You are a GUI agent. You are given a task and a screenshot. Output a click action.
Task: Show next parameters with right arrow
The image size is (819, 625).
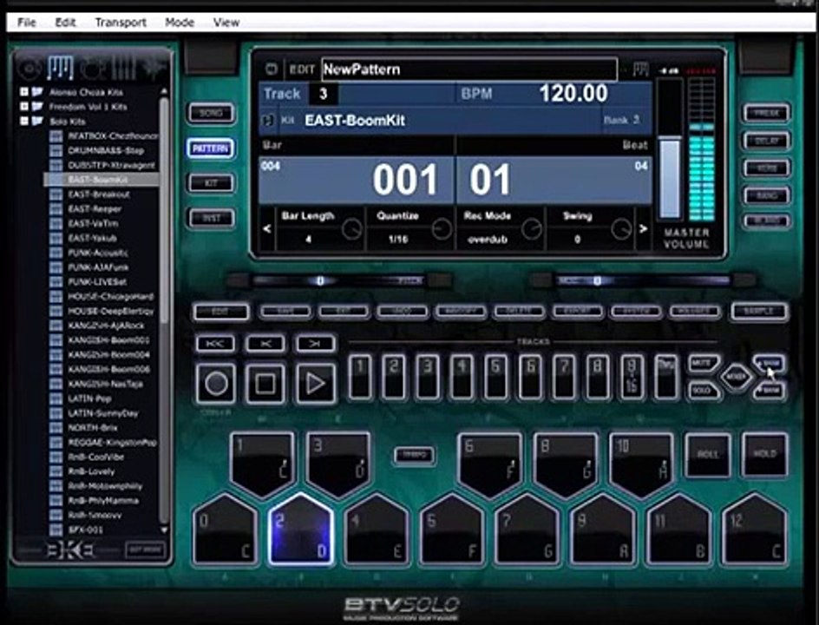(x=644, y=229)
